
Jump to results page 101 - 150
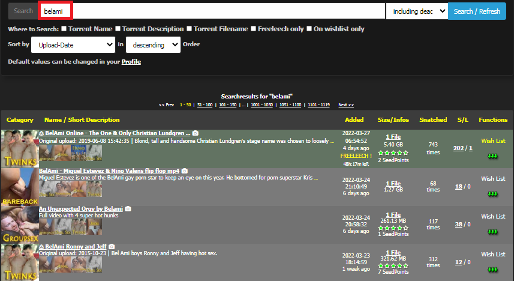point(228,104)
